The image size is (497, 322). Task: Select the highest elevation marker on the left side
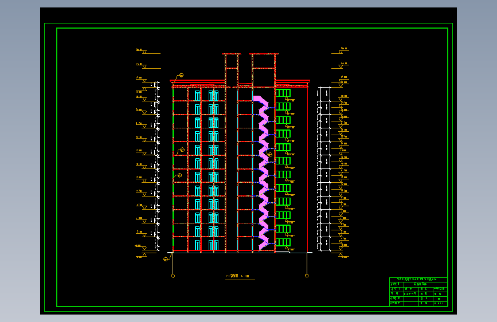148,52
